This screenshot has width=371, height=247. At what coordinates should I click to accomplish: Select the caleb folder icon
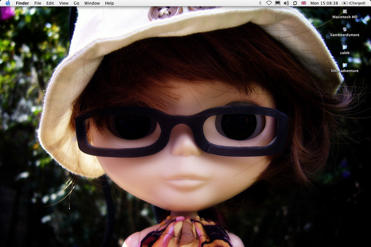[345, 47]
